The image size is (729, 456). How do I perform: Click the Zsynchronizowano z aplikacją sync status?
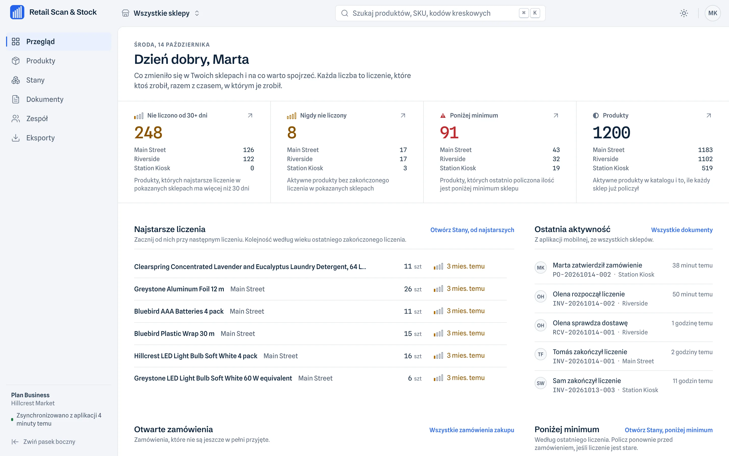click(x=56, y=420)
